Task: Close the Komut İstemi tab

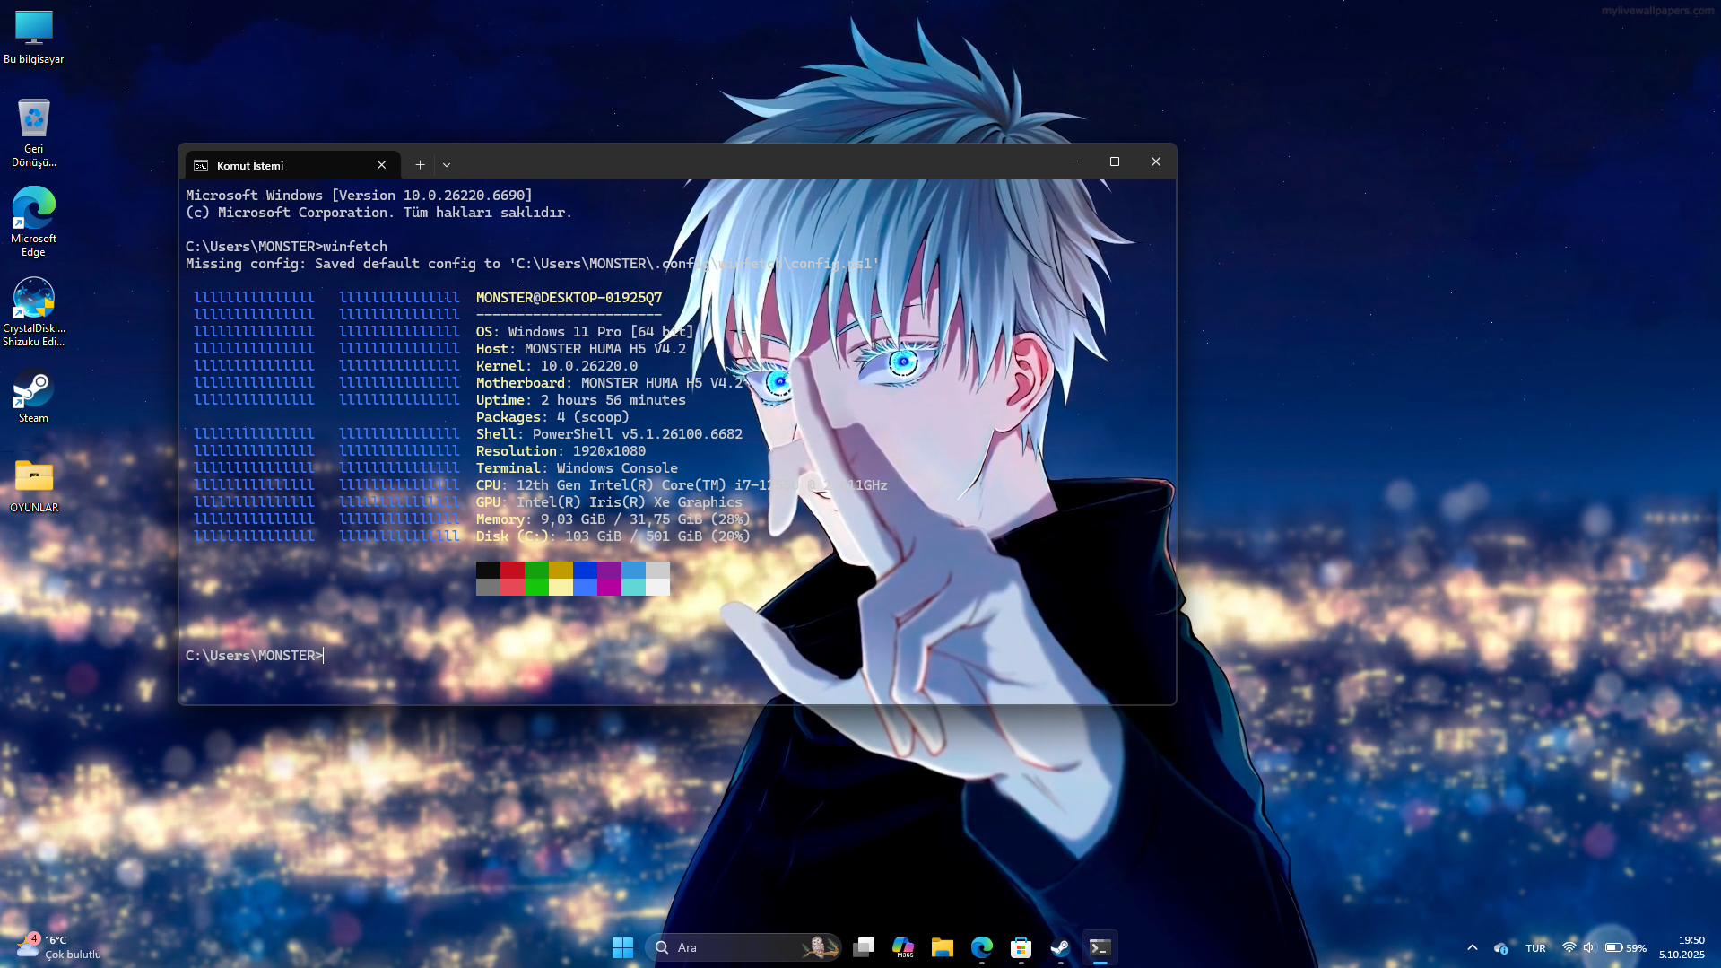Action: click(382, 165)
